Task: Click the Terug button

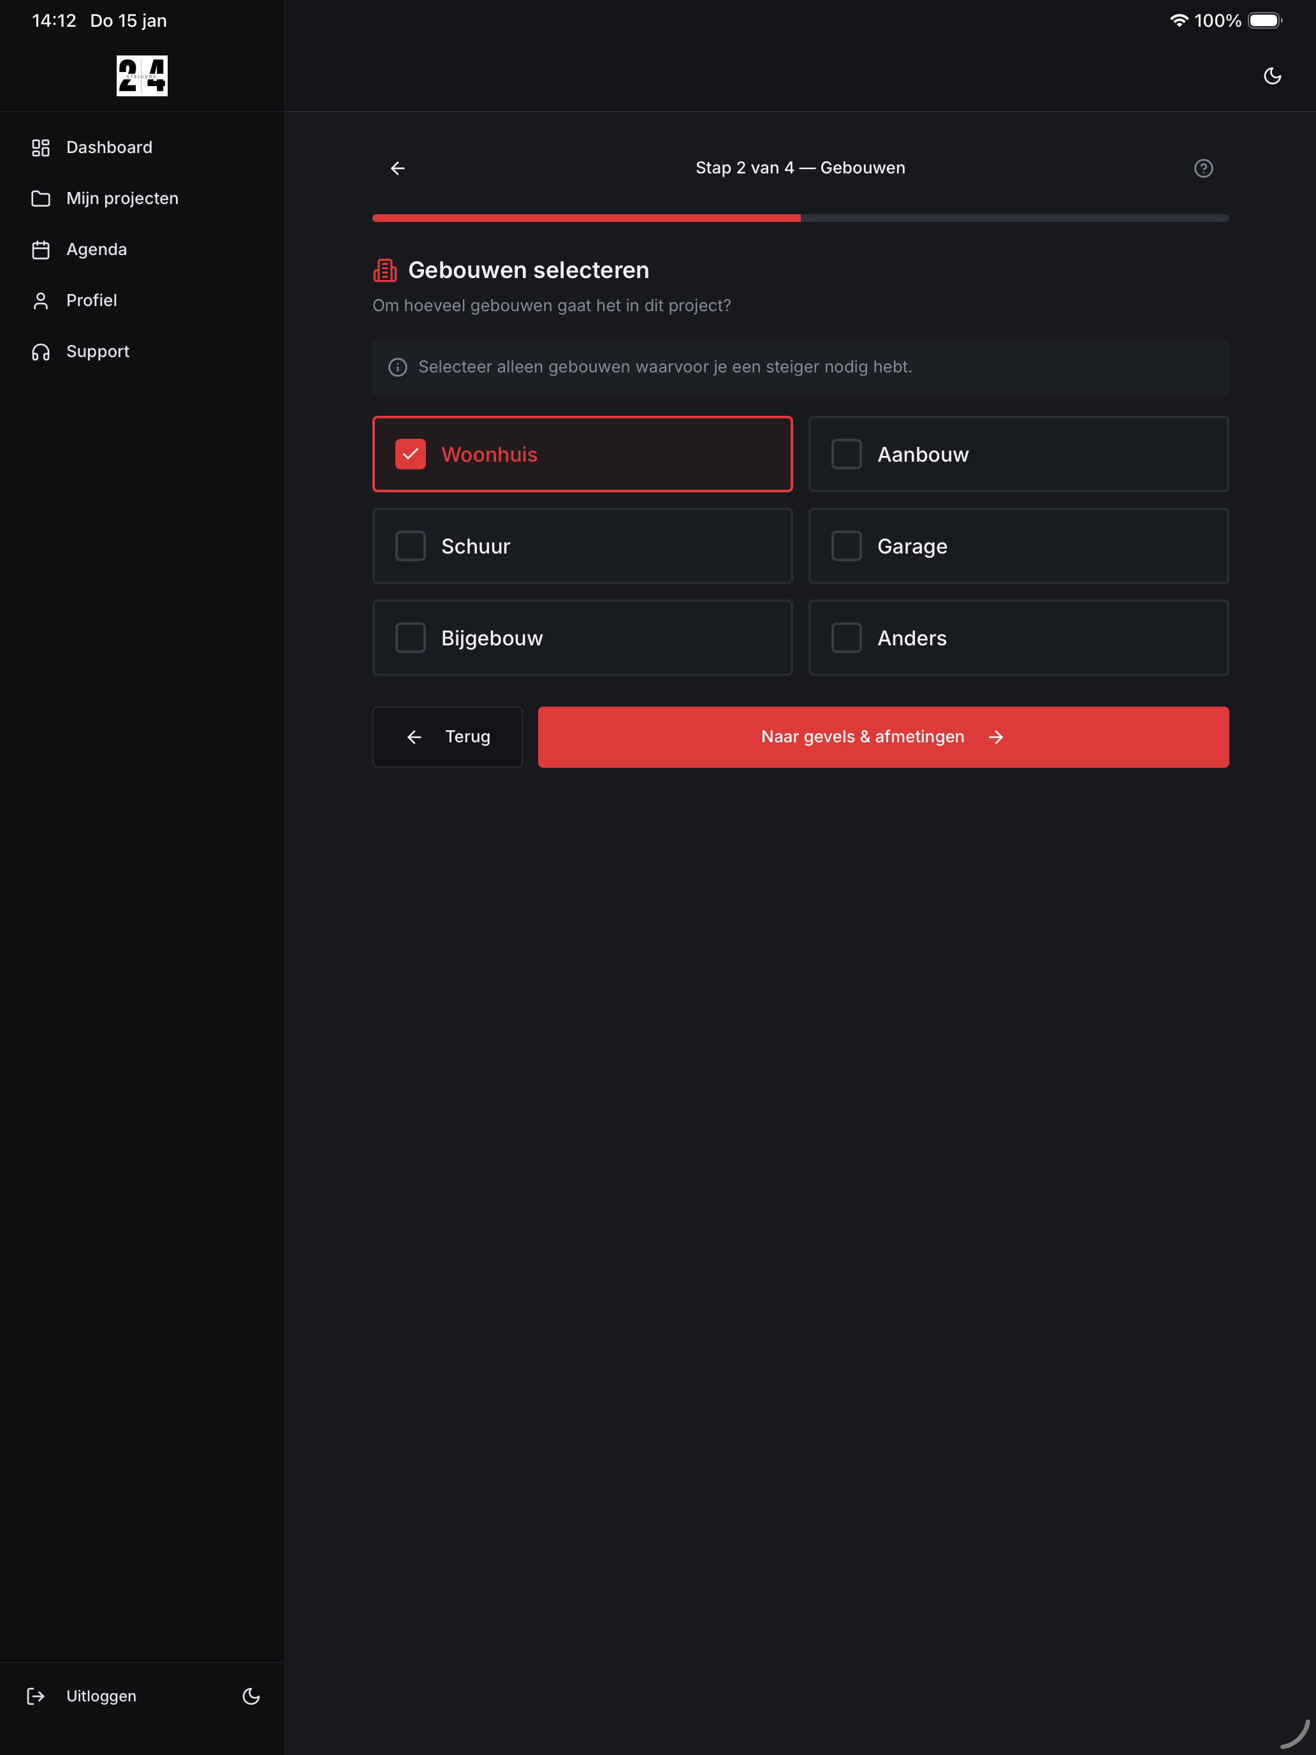Action: tap(448, 737)
